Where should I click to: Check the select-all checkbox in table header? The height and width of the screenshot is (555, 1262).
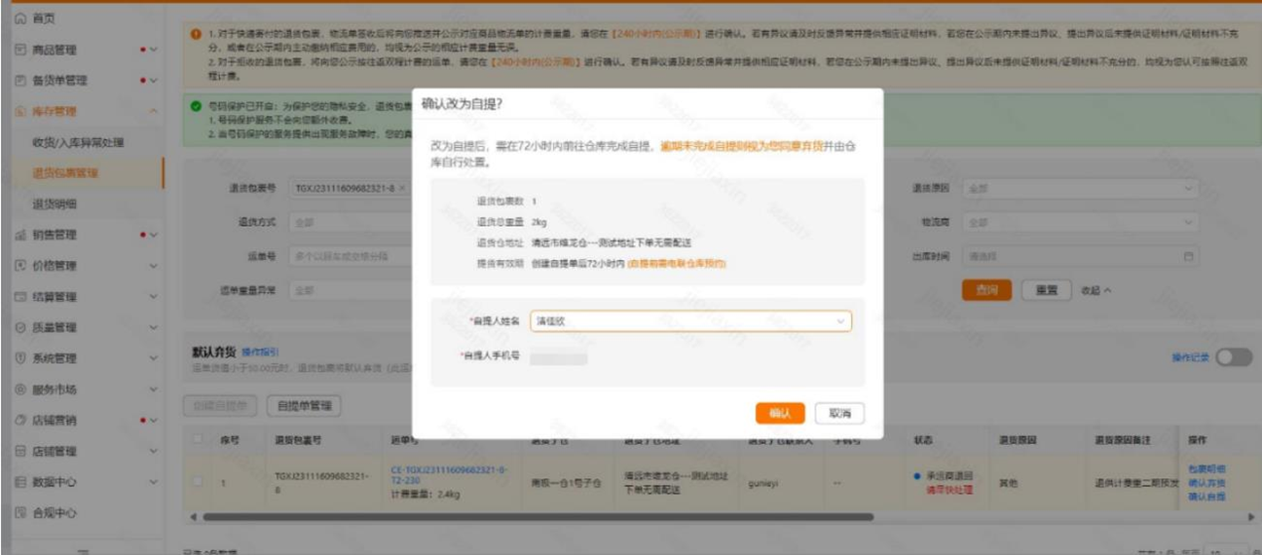pos(199,440)
